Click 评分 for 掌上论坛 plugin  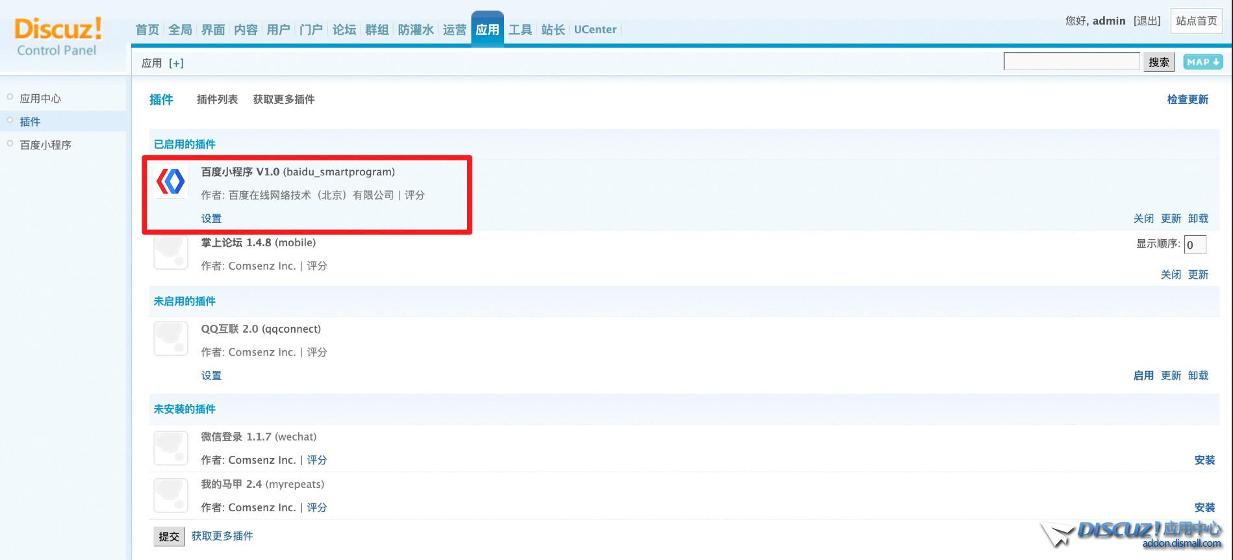pyautogui.click(x=317, y=266)
